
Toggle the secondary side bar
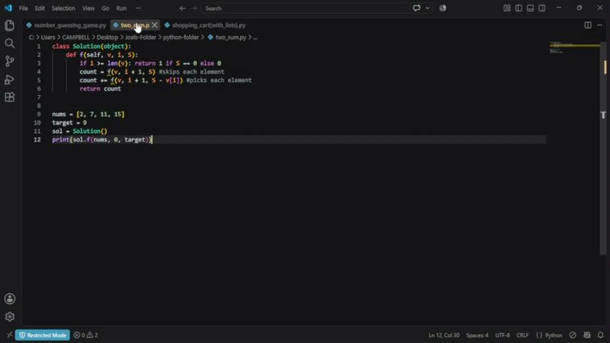[542, 8]
